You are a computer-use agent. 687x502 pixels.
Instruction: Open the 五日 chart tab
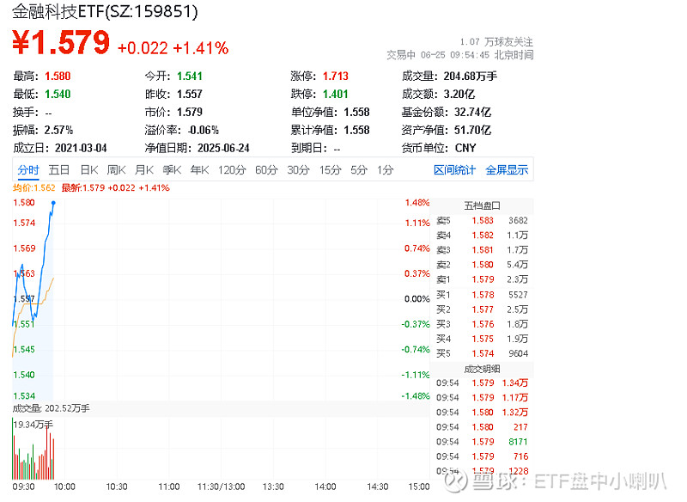(59, 169)
